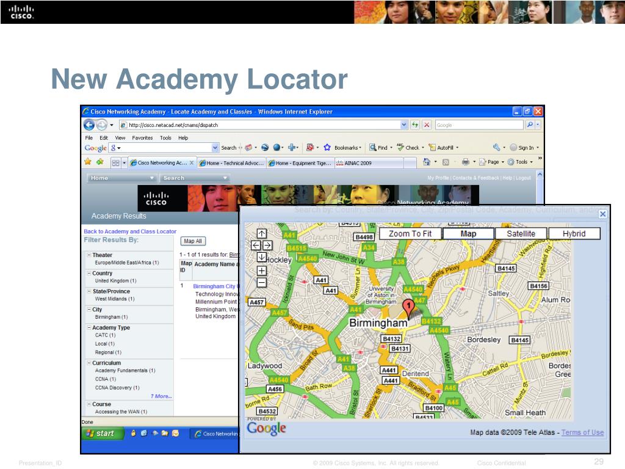
Task: Click the search magnifier icon beside Google box
Action: (x=530, y=125)
